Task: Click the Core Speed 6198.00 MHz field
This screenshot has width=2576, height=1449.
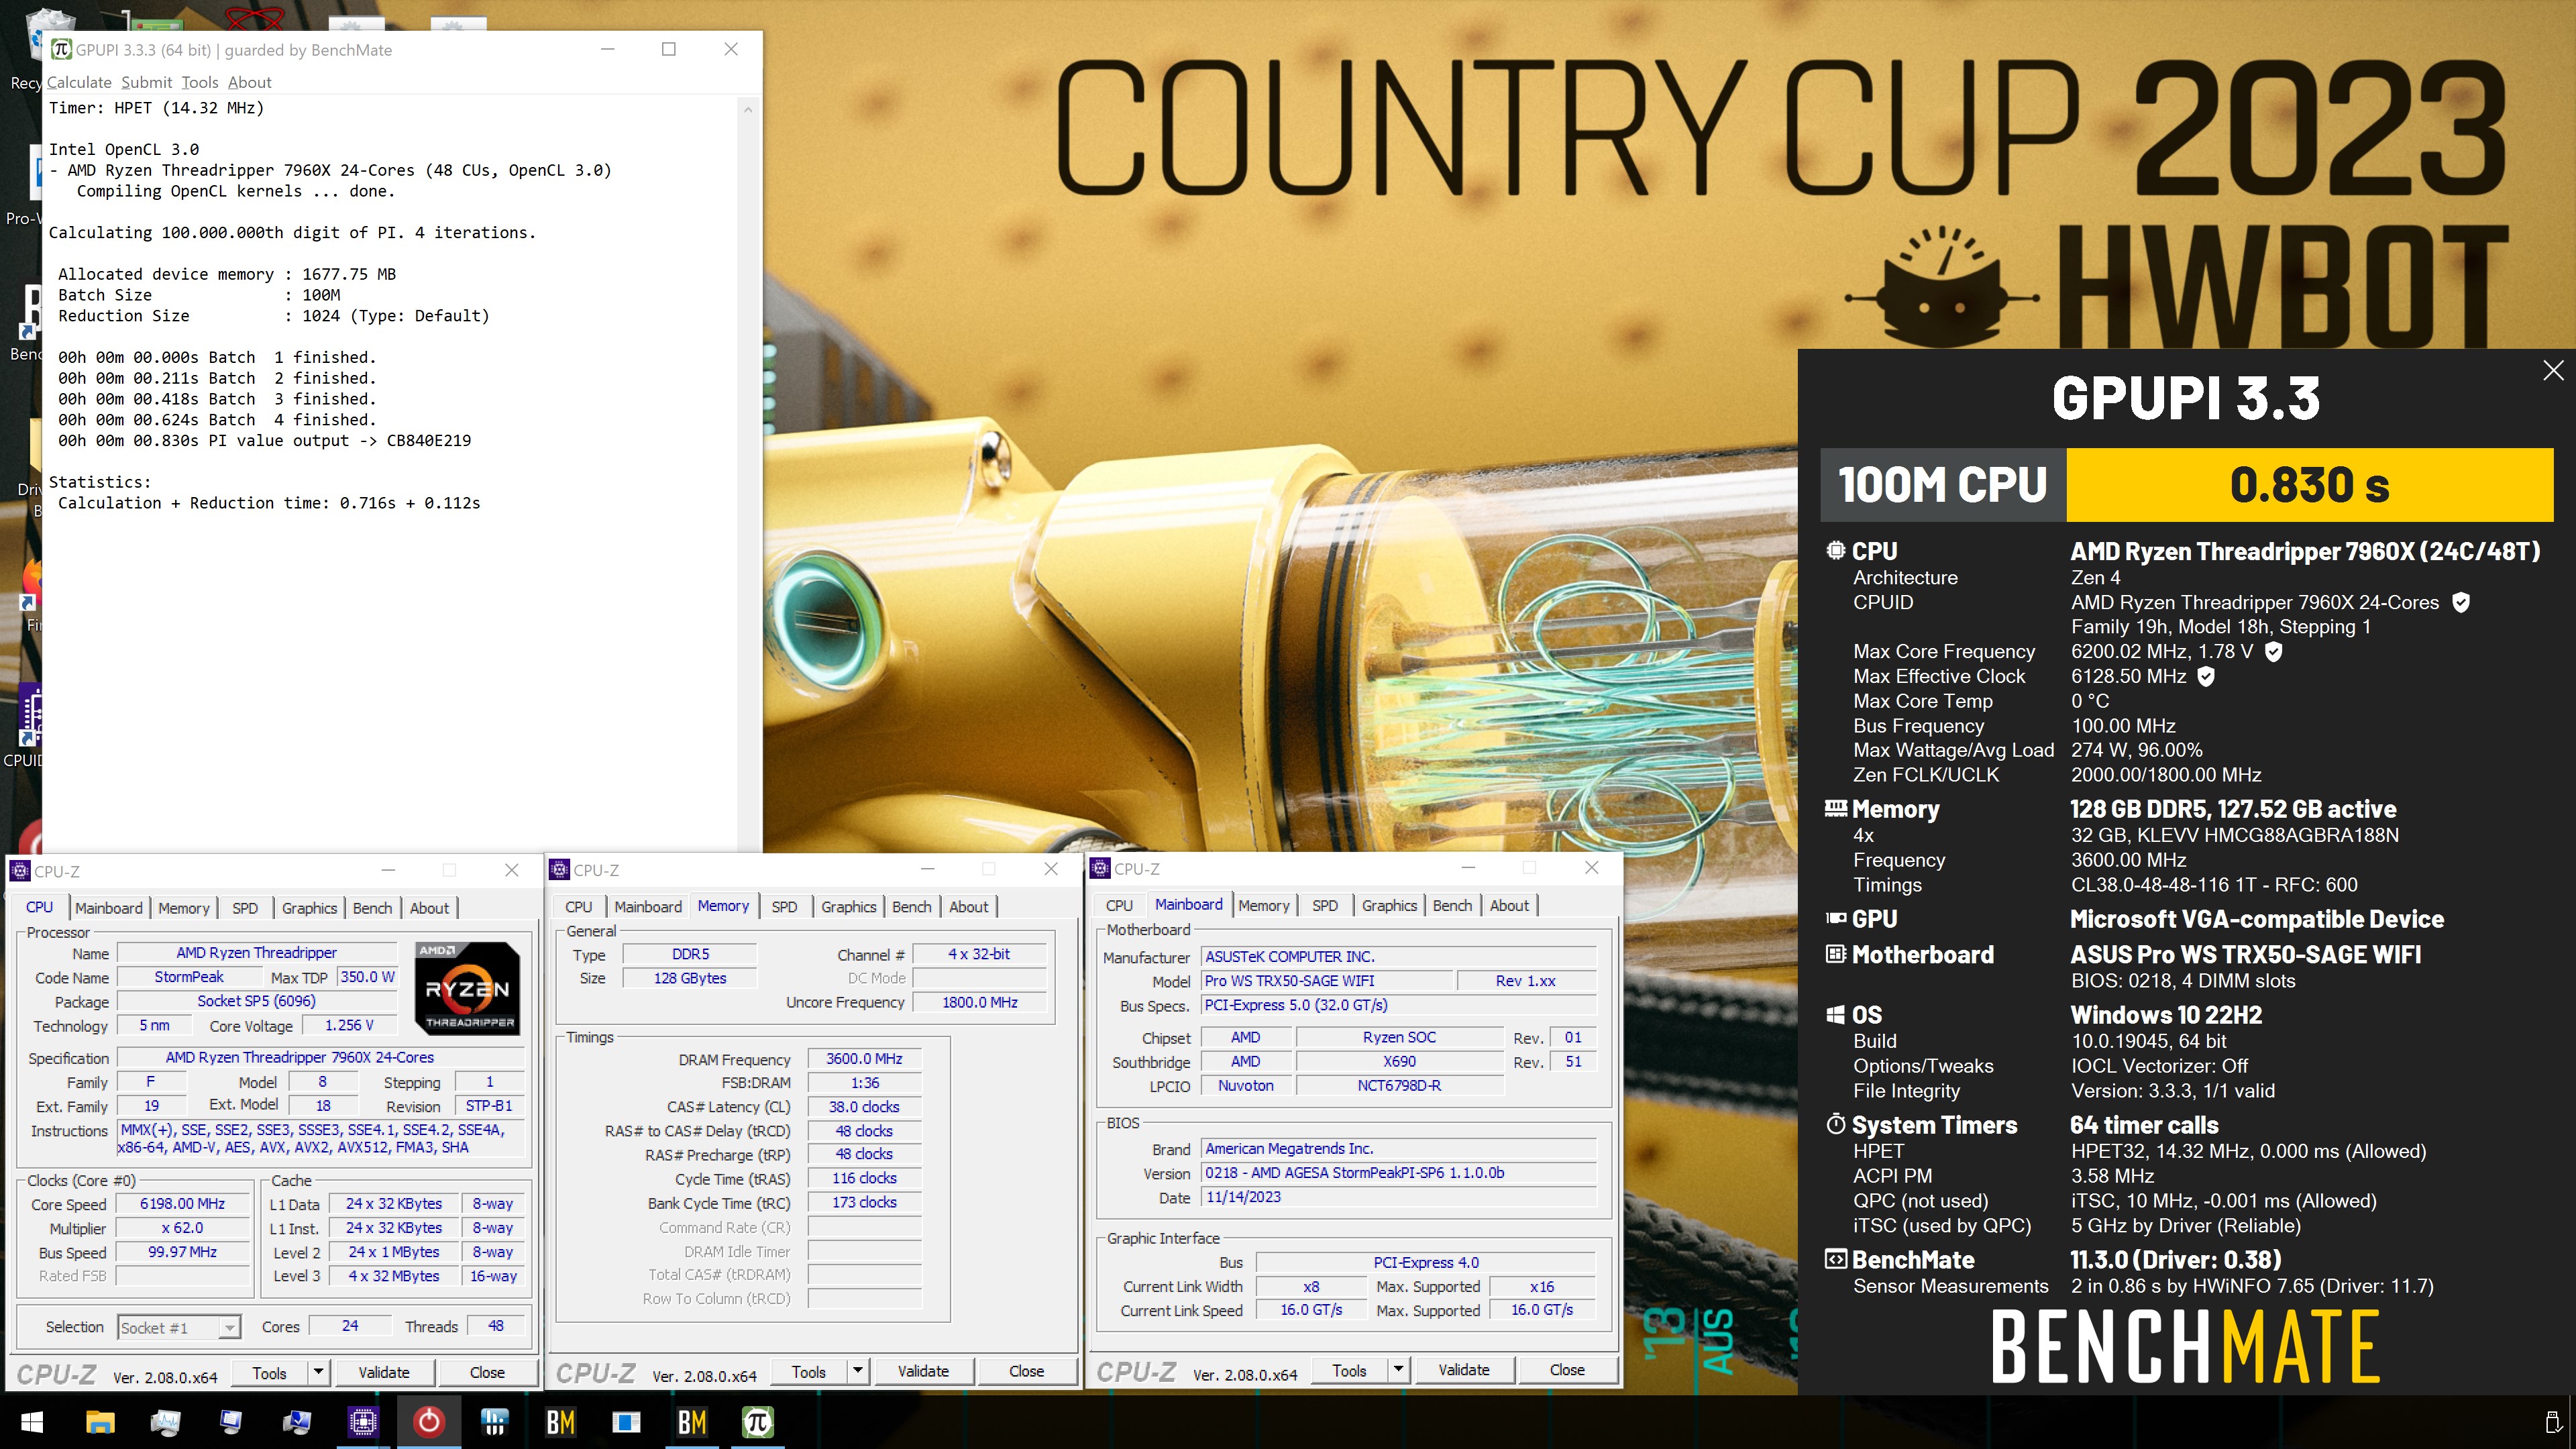Action: point(182,1204)
